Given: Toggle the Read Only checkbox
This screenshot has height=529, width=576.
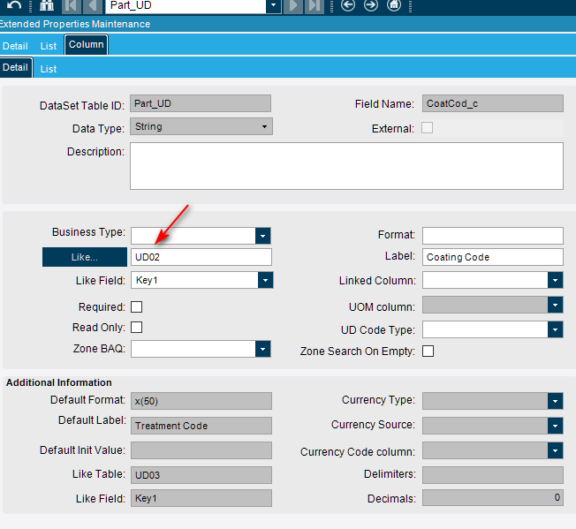Looking at the screenshot, I should pyautogui.click(x=137, y=328).
